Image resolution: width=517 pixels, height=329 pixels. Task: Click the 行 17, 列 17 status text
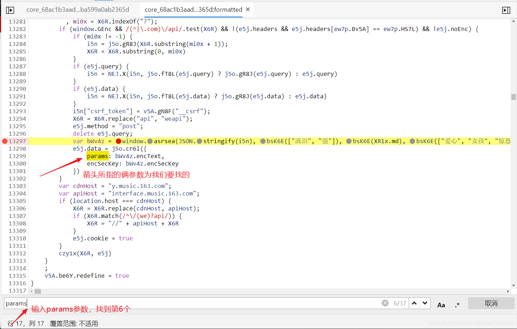pos(26,324)
